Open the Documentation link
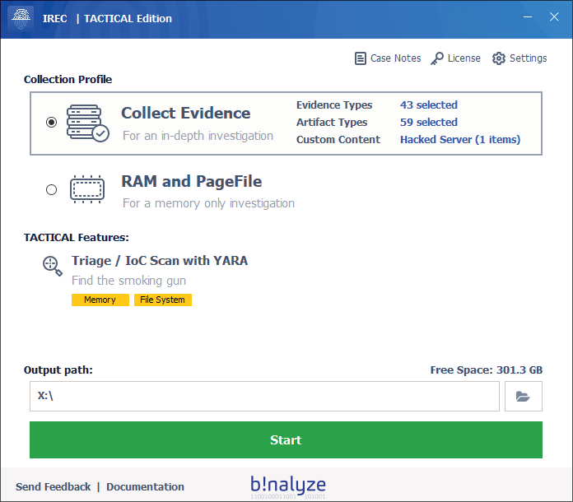Image resolution: width=573 pixels, height=502 pixels. (x=145, y=487)
